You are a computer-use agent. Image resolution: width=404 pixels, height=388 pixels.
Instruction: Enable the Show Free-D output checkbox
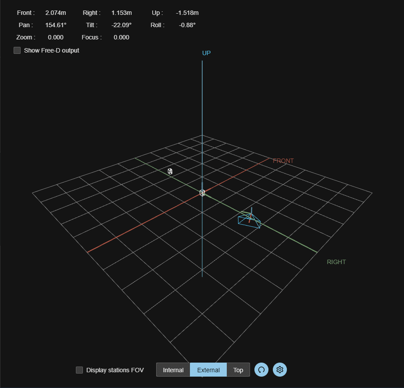pyautogui.click(x=17, y=50)
